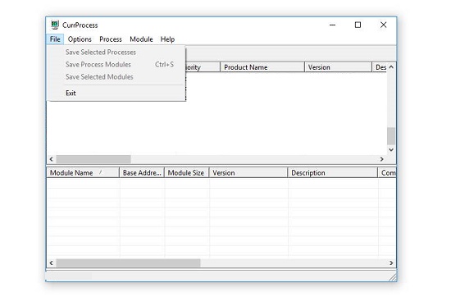Open the Help menu

pyautogui.click(x=167, y=39)
